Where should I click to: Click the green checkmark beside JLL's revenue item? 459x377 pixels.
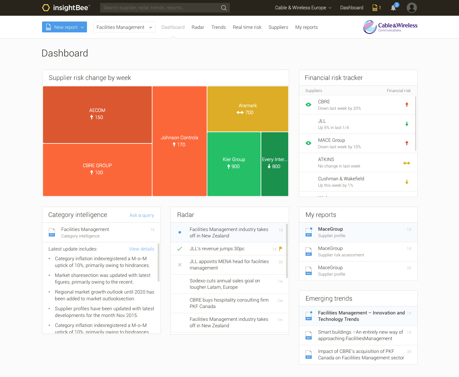[180, 249]
